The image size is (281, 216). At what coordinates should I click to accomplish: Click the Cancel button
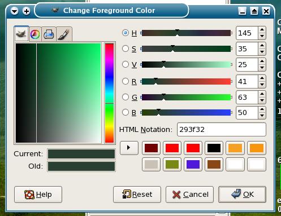coord(189,195)
